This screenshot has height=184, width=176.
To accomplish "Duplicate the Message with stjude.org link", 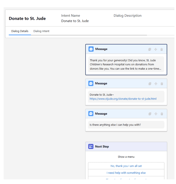I will (x=150, y=84).
